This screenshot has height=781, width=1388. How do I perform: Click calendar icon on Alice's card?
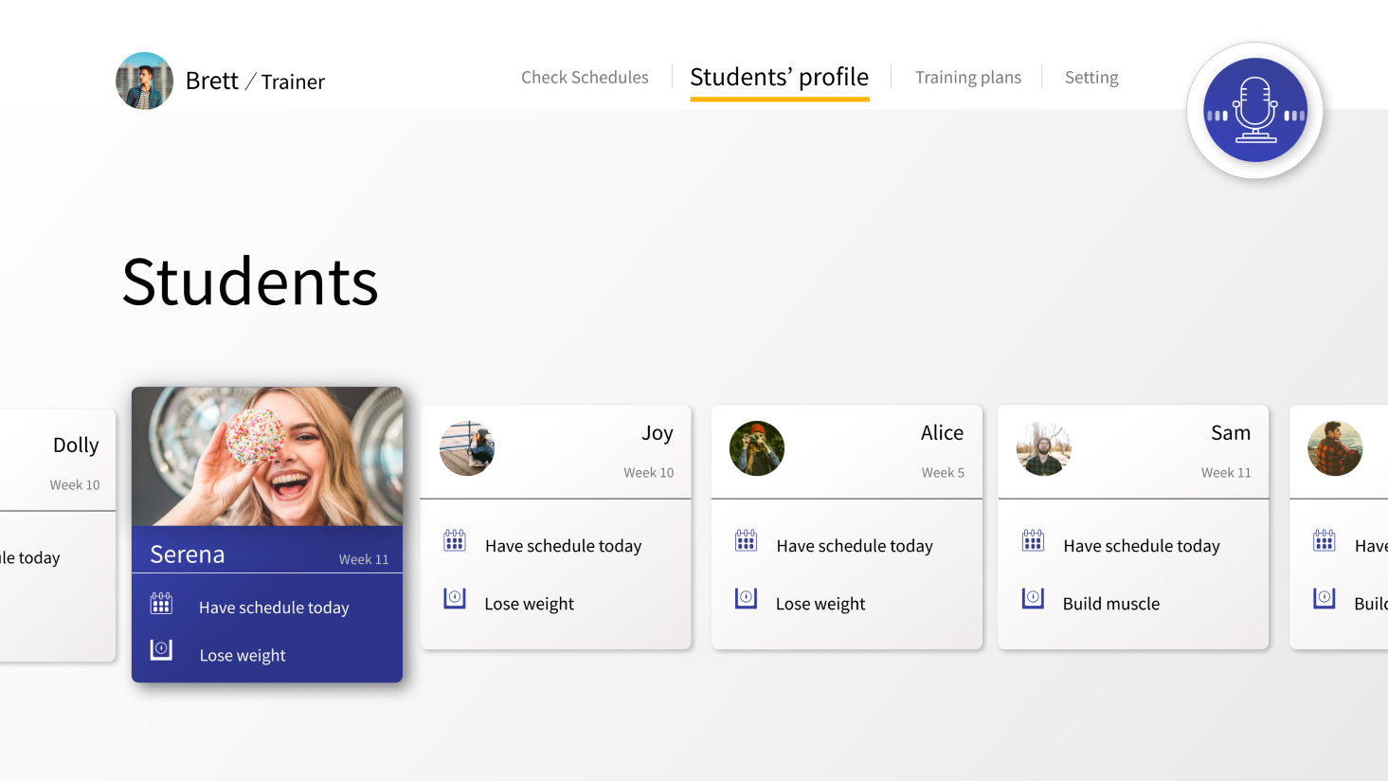746,541
